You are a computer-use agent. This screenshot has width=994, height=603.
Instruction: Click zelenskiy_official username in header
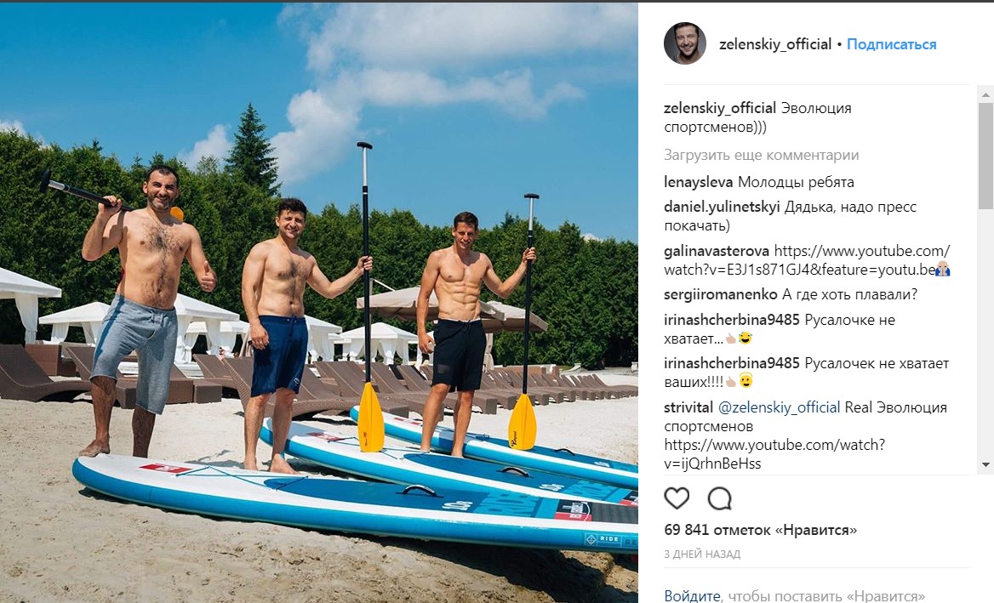774,44
